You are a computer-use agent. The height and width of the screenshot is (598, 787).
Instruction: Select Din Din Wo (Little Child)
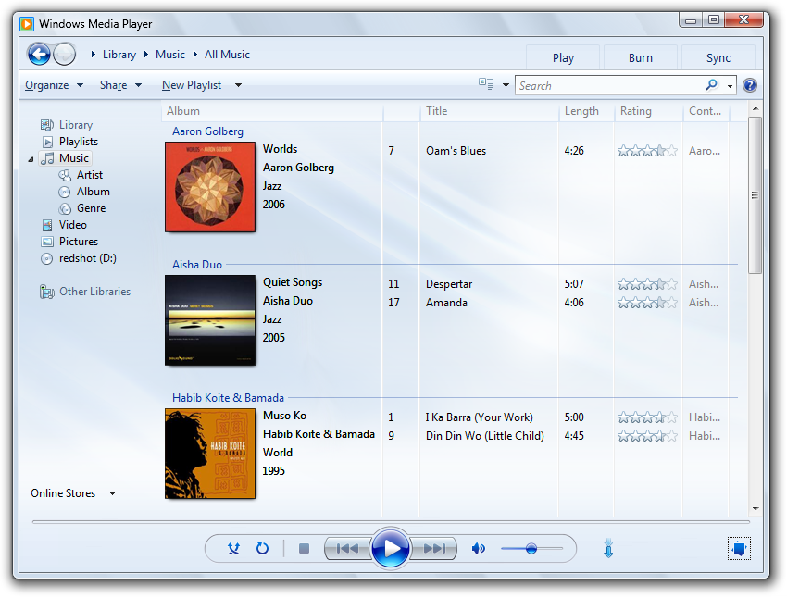(x=485, y=436)
